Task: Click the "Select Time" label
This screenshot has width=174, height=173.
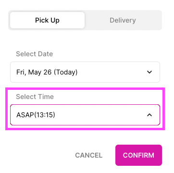Action: tap(35, 97)
